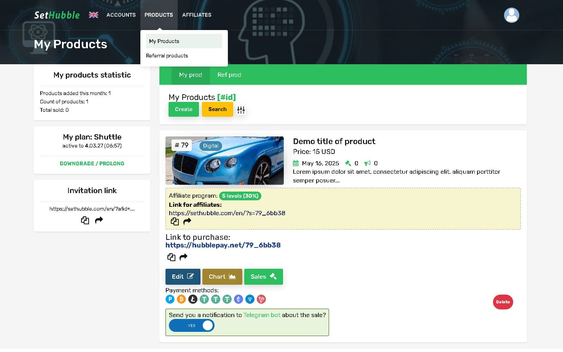Click the green gavel sales counter icon
Image resolution: width=563 pixels, height=352 pixels.
(348, 163)
